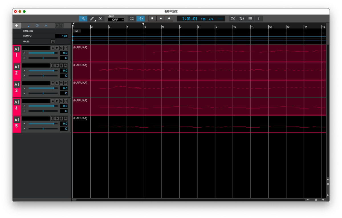Select the pencil draw tool
This screenshot has width=342, height=218.
(x=92, y=19)
